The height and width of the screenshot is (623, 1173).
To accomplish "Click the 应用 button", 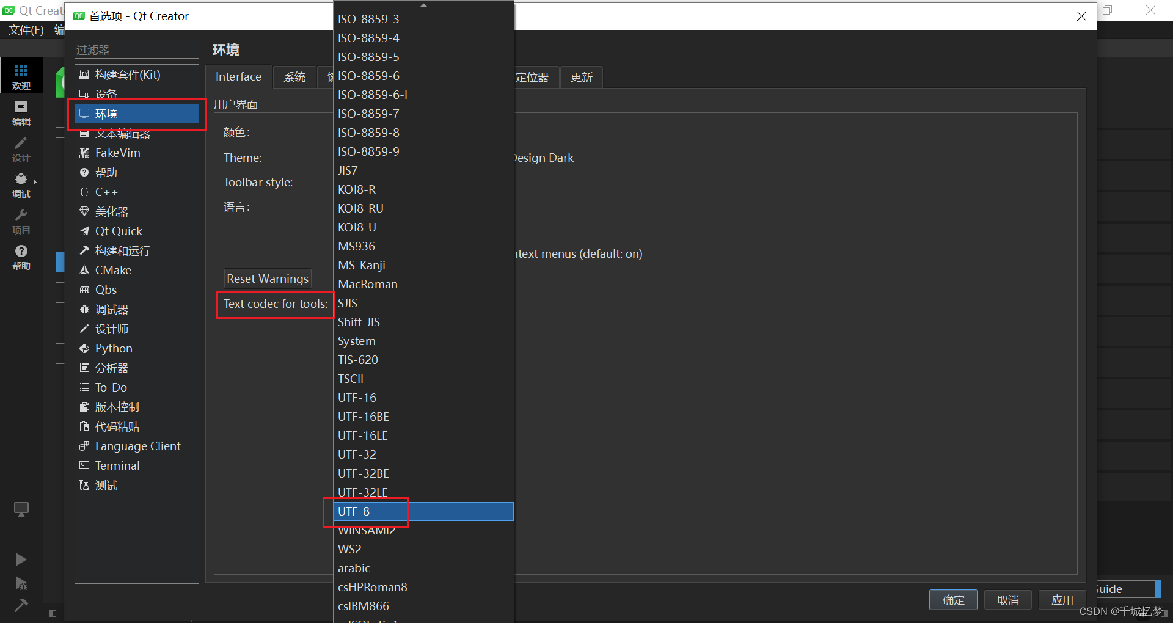I will pos(1062,600).
